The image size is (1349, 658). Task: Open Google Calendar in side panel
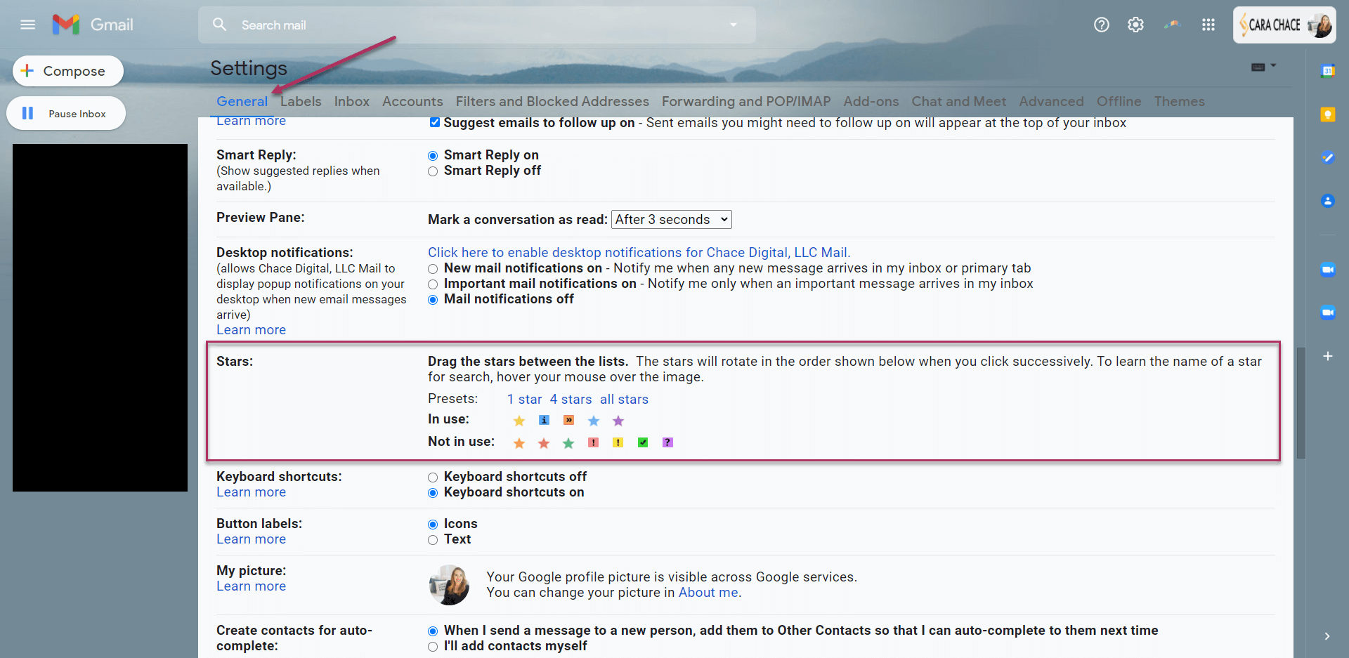(x=1328, y=70)
